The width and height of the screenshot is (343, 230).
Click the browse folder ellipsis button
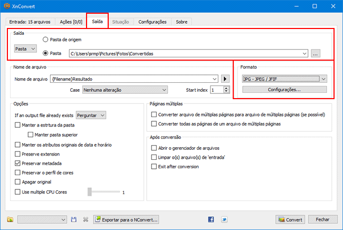[316, 53]
